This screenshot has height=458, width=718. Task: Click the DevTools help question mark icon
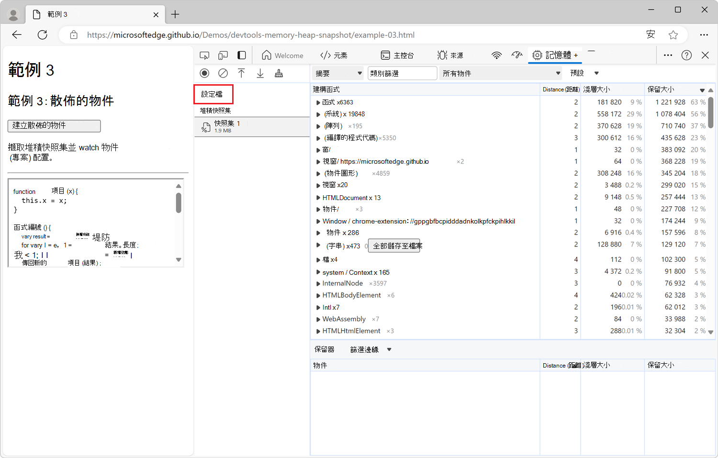click(686, 56)
